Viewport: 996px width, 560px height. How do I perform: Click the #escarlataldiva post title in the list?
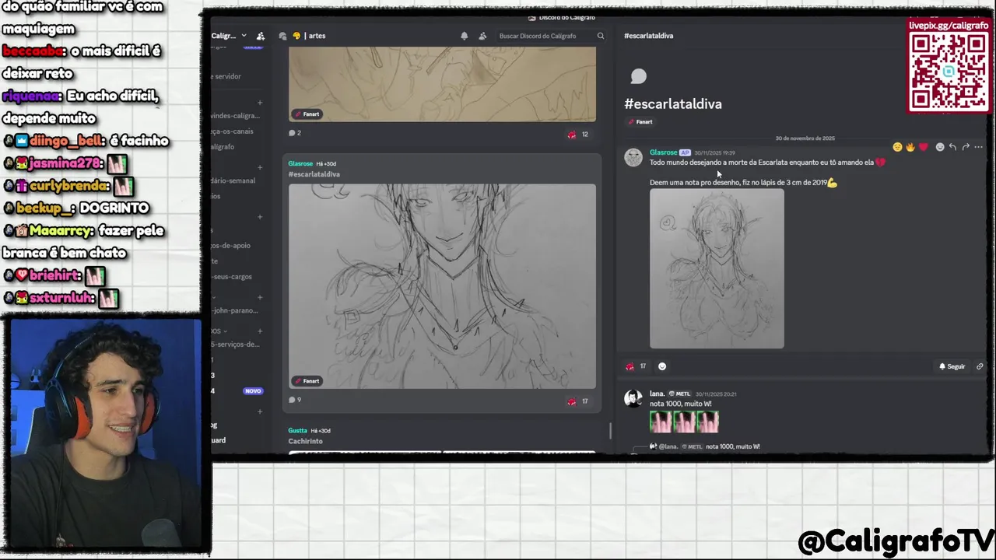(314, 174)
